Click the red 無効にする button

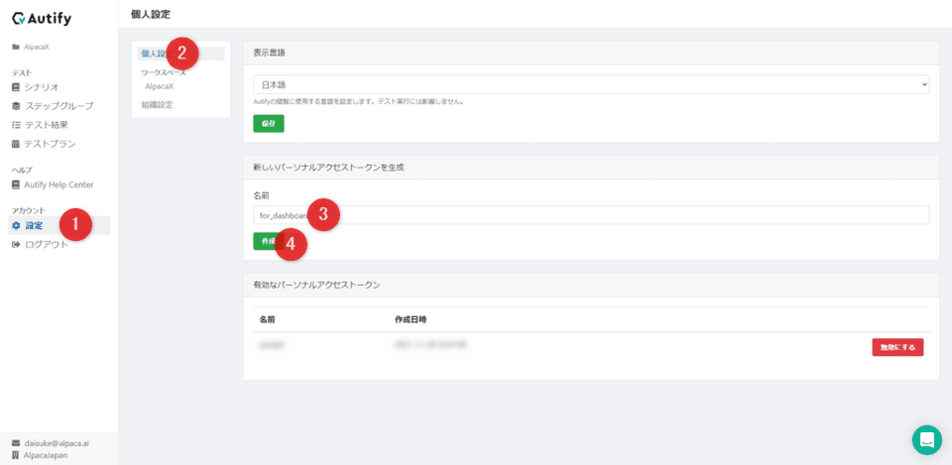click(896, 347)
